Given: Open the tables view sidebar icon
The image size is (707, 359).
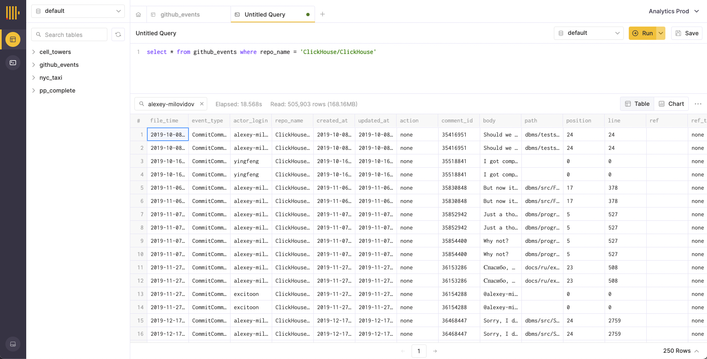Looking at the screenshot, I should [x=13, y=39].
